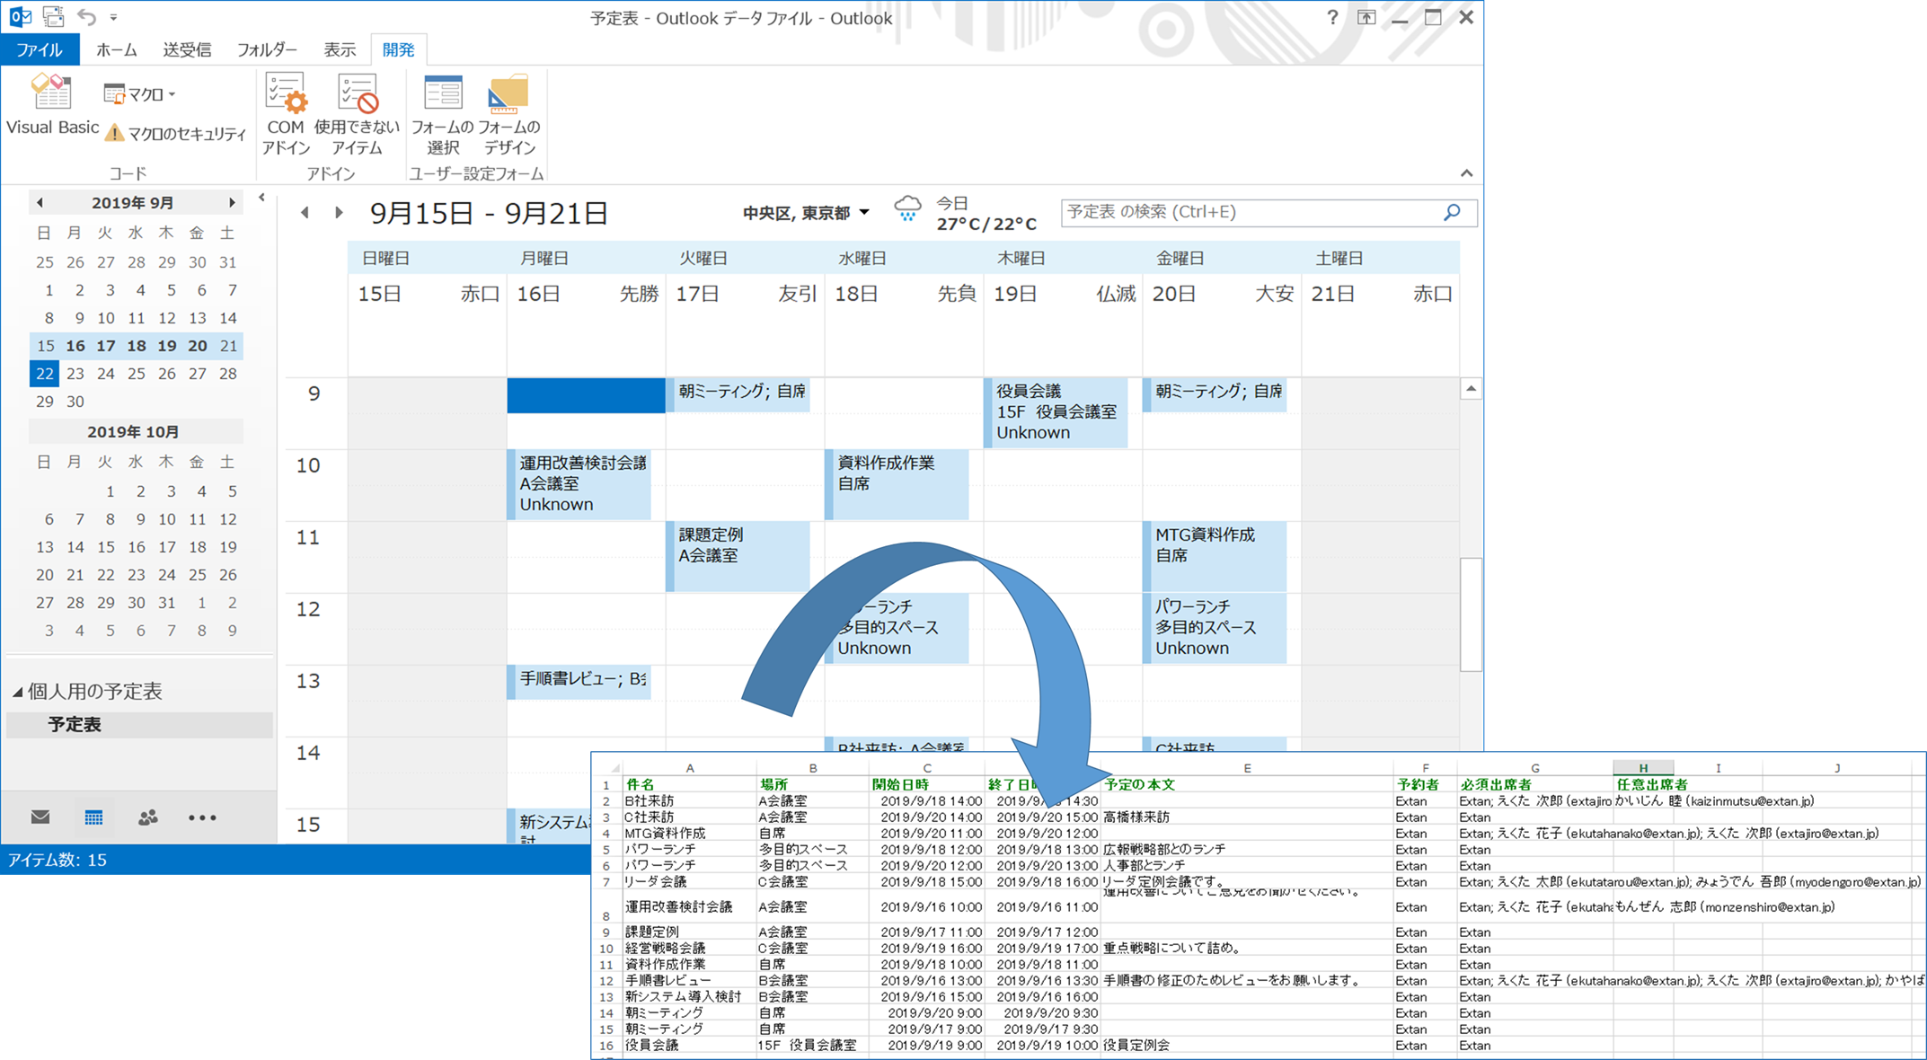Screen dimensions: 1927x1060
Task: Click Send/Receive all folders quick access icon
Action: click(x=53, y=16)
